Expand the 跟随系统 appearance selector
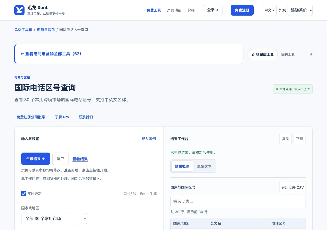 [x=300, y=10]
